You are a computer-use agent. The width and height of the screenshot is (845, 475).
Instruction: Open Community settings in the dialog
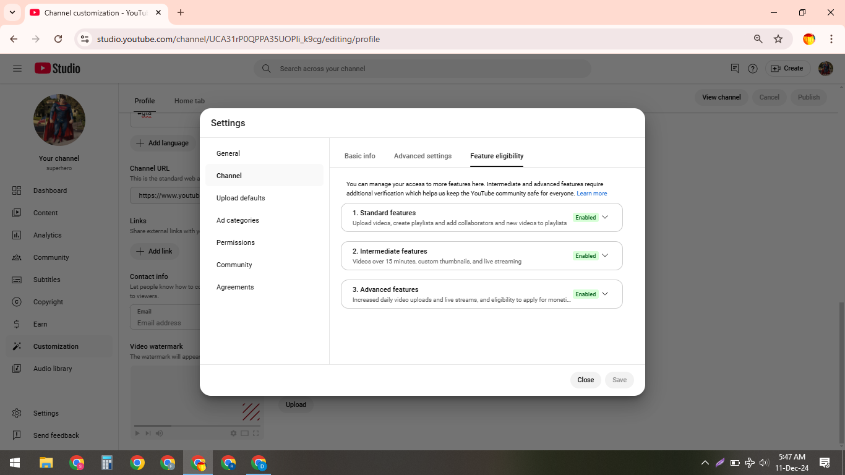click(x=264, y=265)
